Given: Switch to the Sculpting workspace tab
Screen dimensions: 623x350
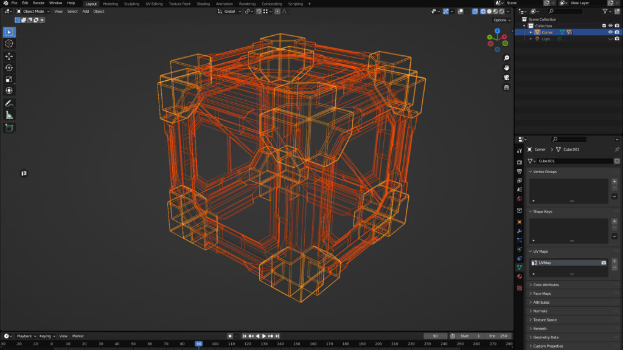Looking at the screenshot, I should [x=131, y=4].
